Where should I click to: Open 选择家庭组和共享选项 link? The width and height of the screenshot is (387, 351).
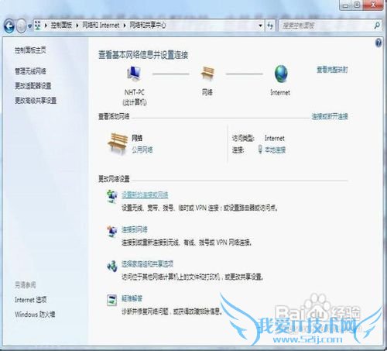[x=147, y=264]
